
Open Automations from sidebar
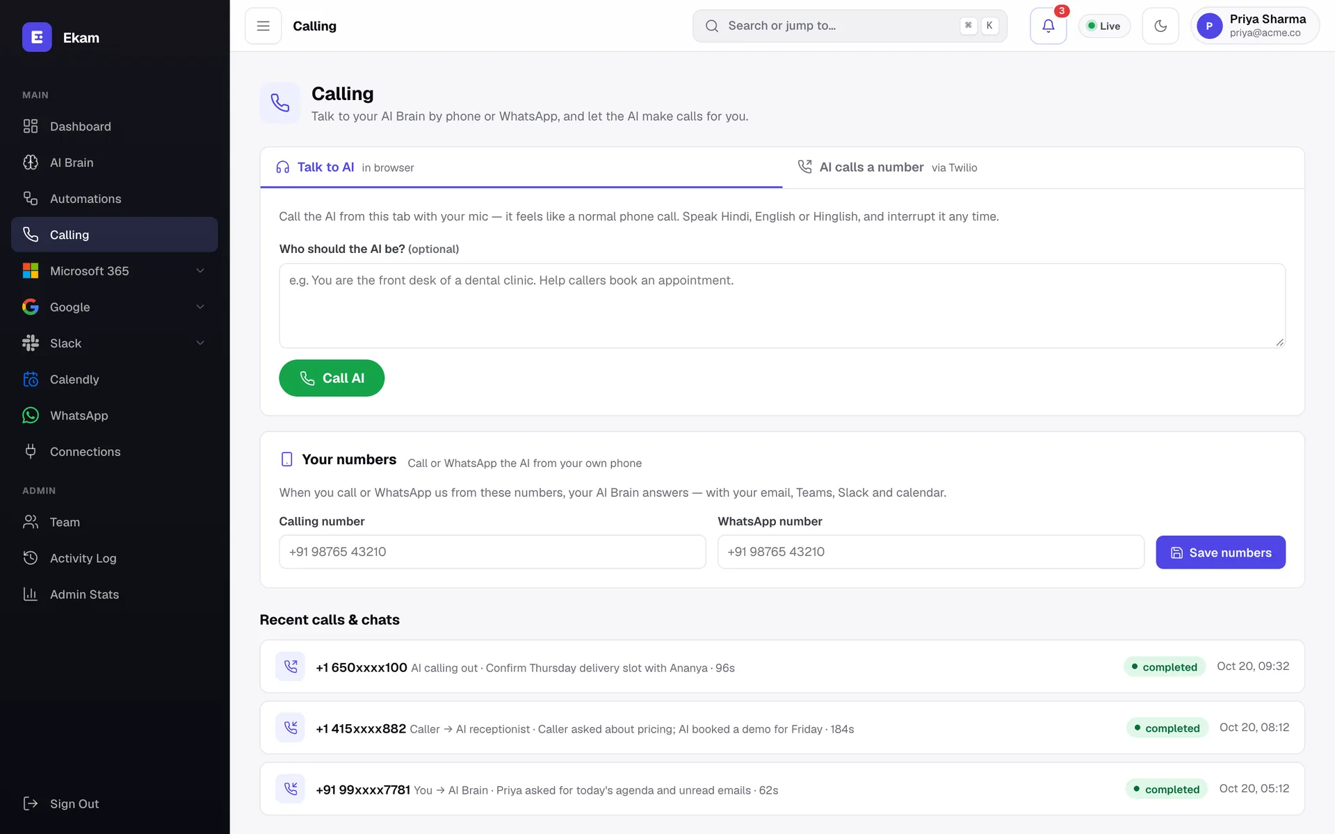114,199
